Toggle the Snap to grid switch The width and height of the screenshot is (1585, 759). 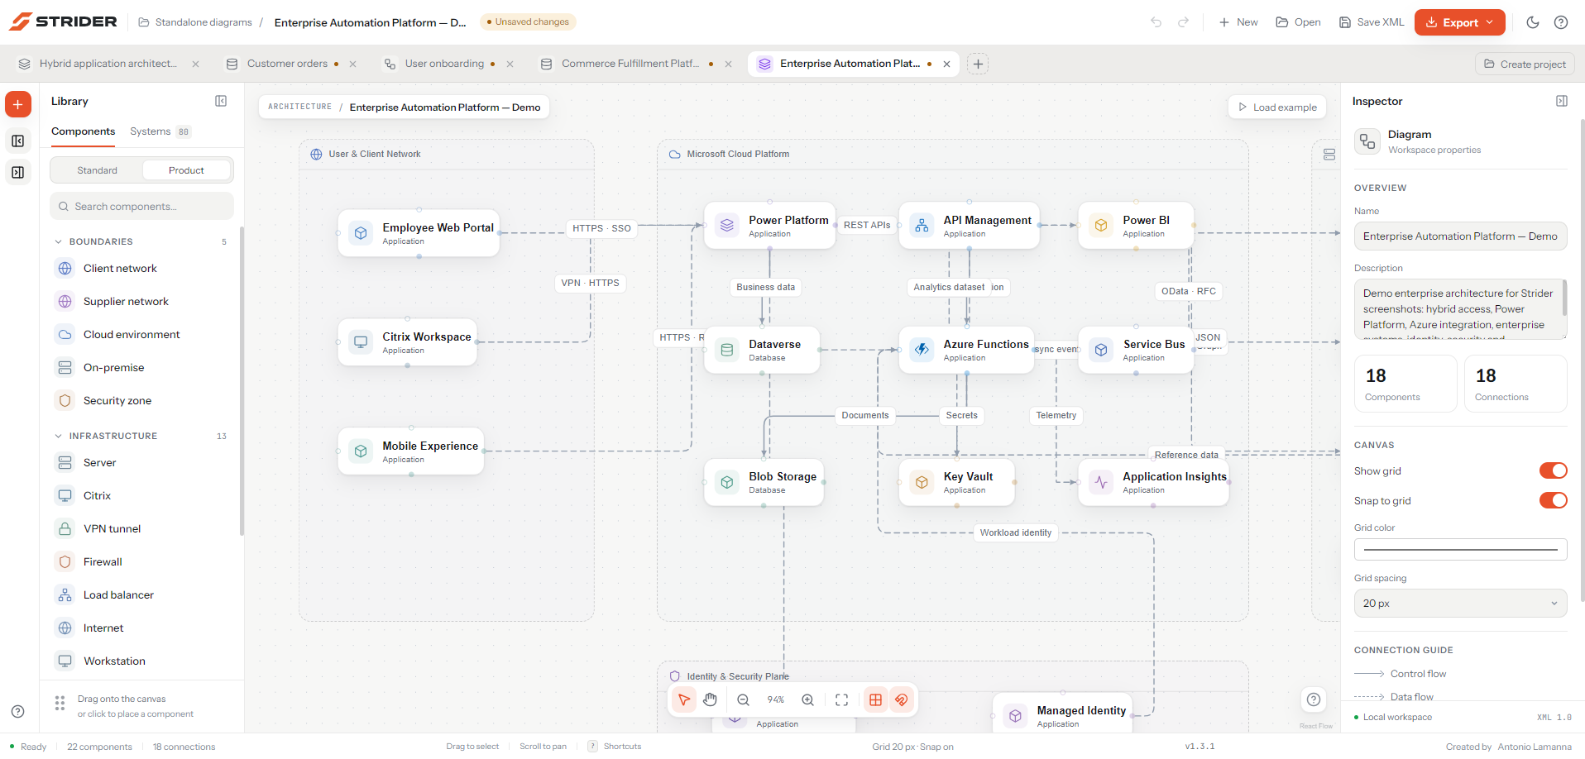click(1553, 500)
